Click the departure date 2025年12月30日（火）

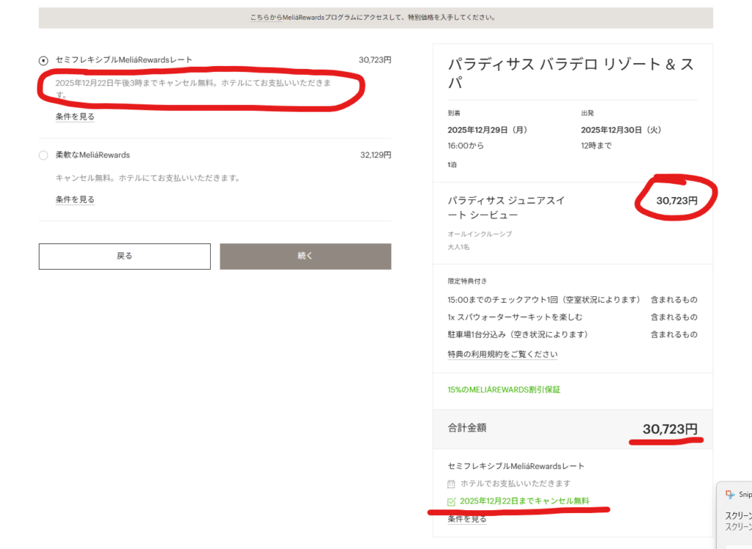(x=621, y=130)
